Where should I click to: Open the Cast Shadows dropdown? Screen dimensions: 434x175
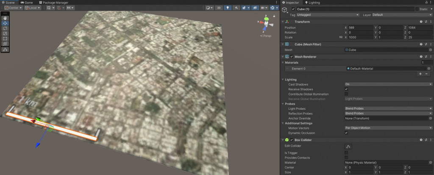pyautogui.click(x=388, y=84)
